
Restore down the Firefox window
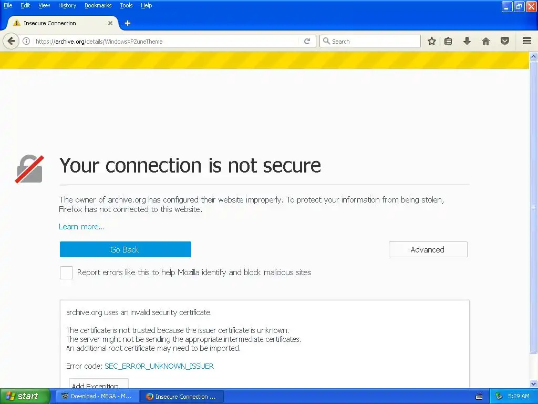[519, 6]
